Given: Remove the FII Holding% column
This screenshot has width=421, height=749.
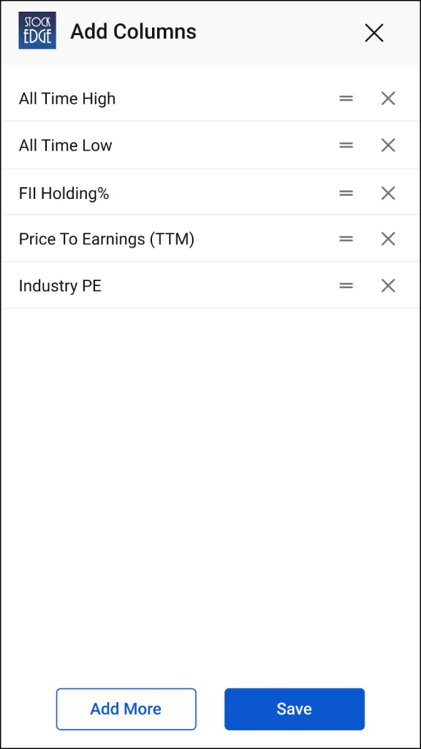Looking at the screenshot, I should coord(388,192).
